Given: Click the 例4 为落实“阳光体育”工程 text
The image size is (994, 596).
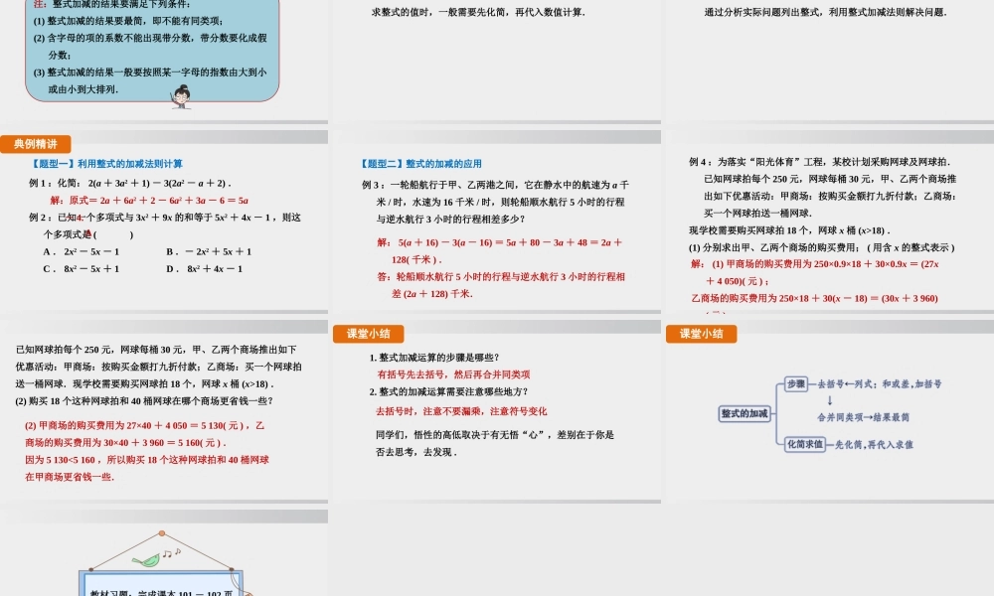Looking at the screenshot, I should point(823,188).
